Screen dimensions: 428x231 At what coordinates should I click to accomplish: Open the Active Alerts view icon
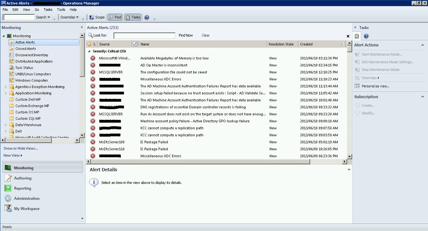(x=12, y=42)
